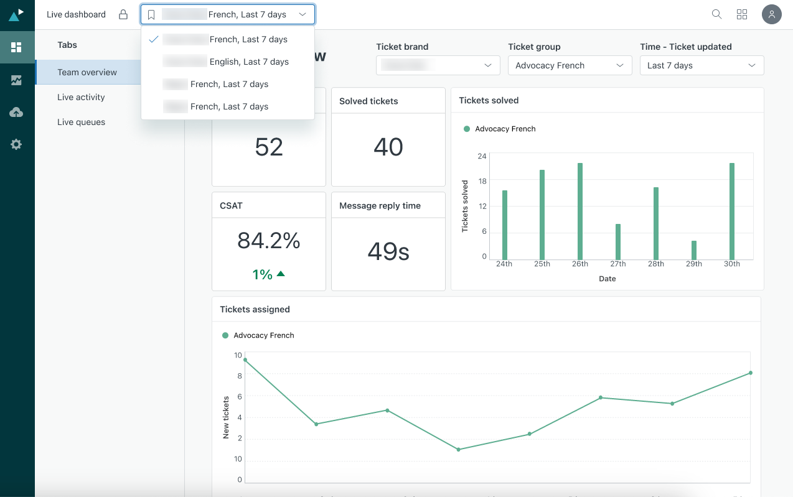The image size is (793, 497).
Task: Click the lock icon beside Live dashboard
Action: 123,14
